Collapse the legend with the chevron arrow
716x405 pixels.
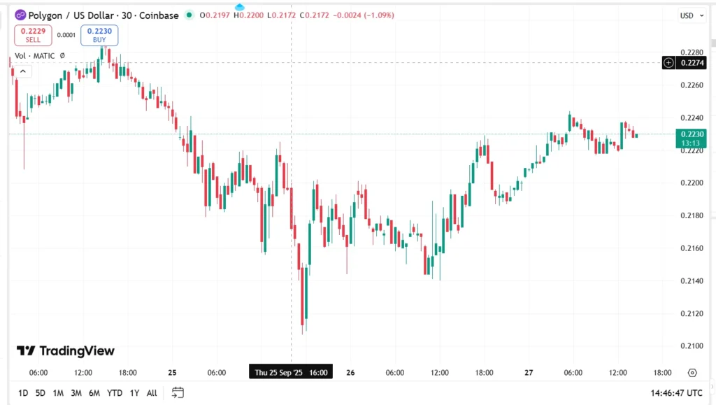[x=22, y=70]
